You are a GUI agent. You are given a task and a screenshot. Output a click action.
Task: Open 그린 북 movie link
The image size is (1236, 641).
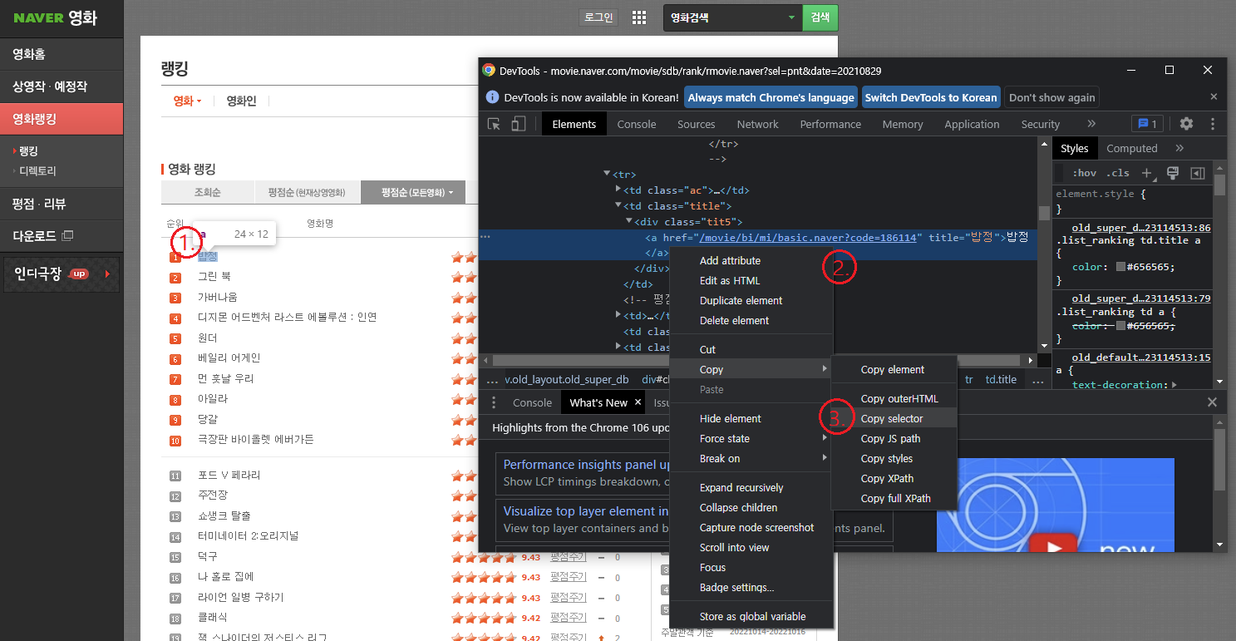click(x=214, y=276)
